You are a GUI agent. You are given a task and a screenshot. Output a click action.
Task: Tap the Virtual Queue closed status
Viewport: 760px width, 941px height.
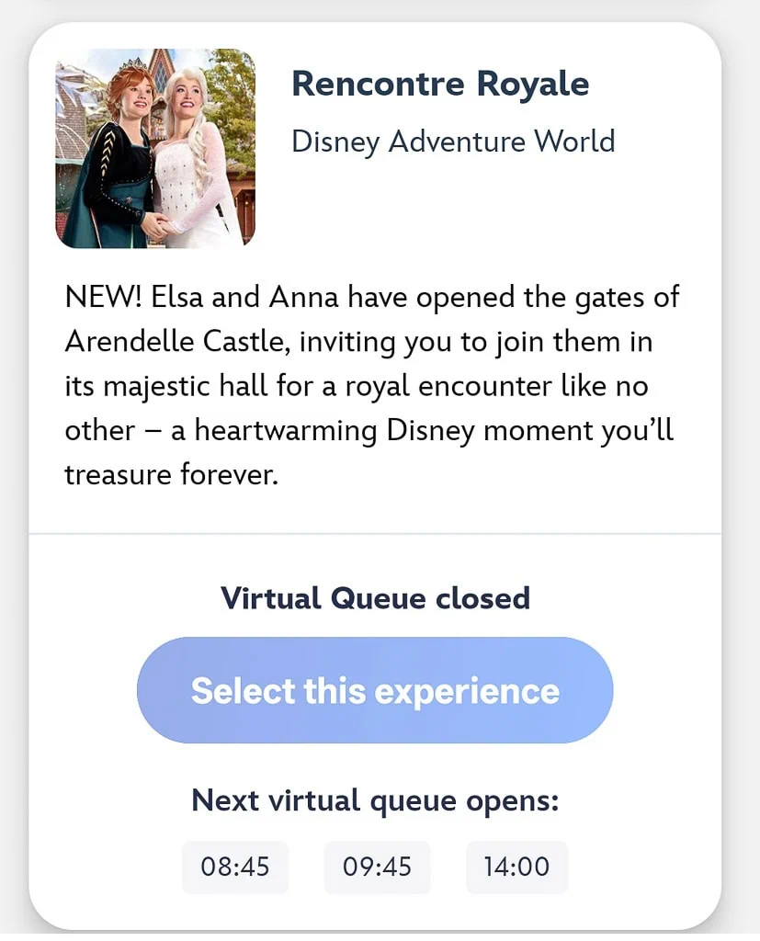point(375,598)
